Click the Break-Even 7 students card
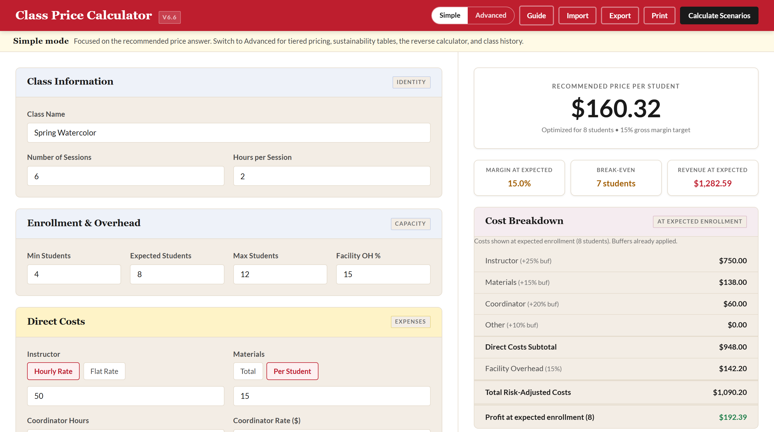 (x=616, y=178)
